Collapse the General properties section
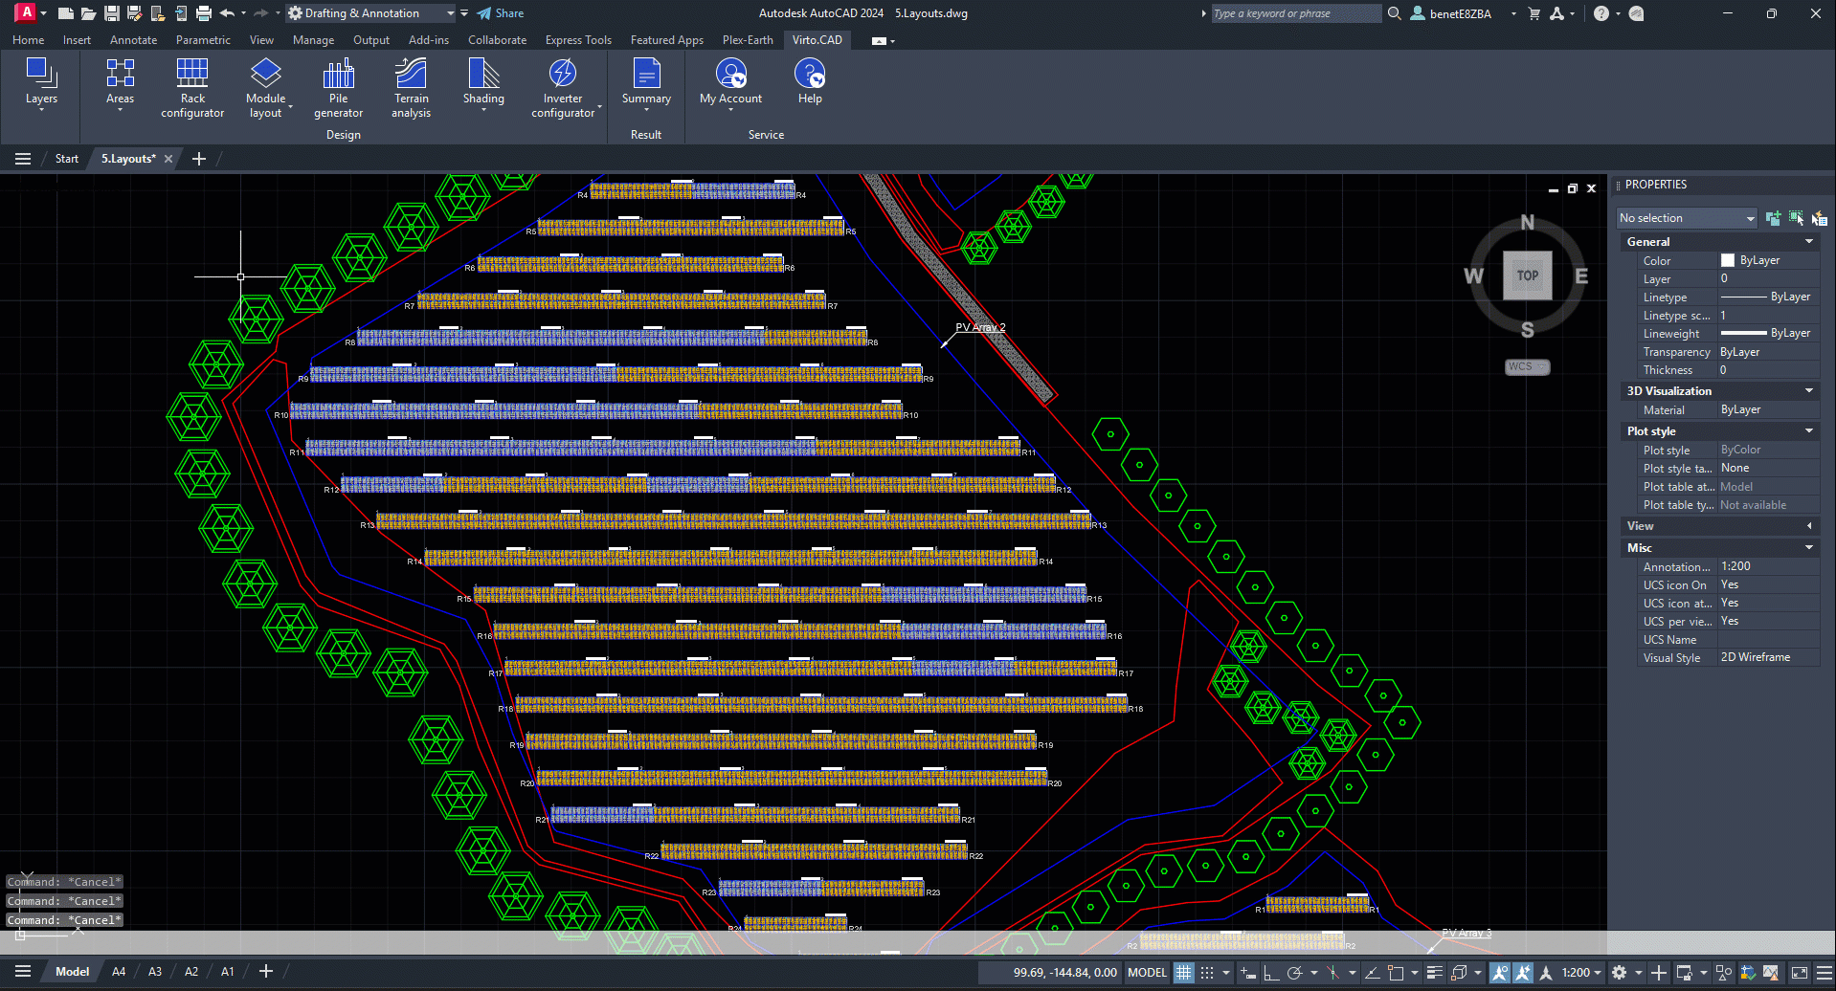The width and height of the screenshot is (1836, 991). (1808, 242)
